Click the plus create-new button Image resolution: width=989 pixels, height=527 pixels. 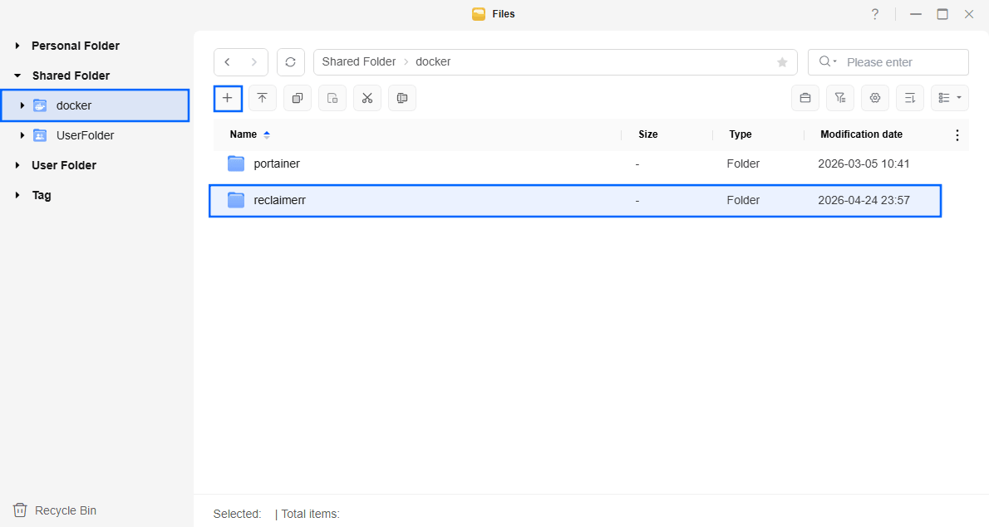point(228,98)
